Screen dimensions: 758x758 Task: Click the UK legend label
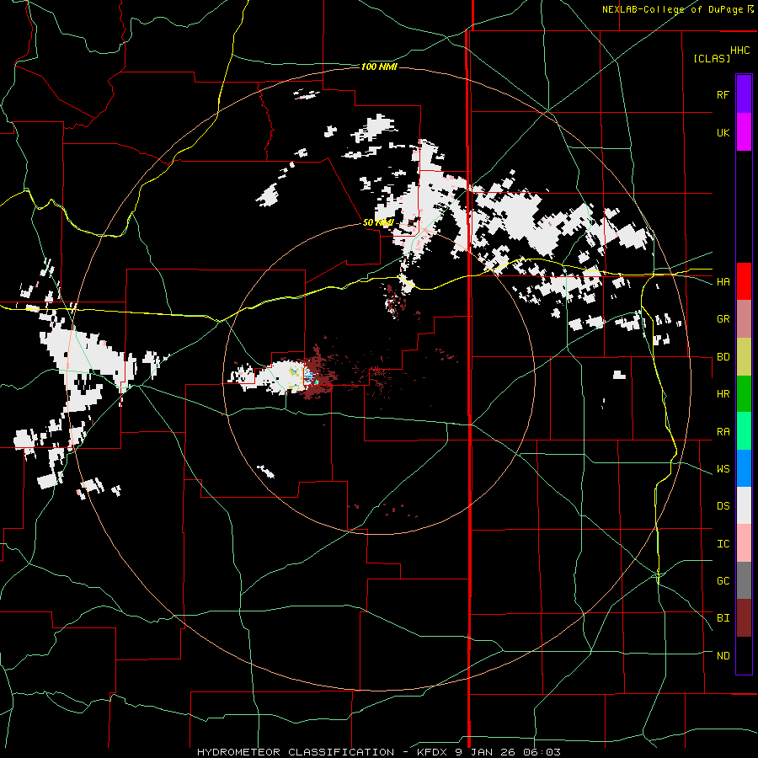723,132
